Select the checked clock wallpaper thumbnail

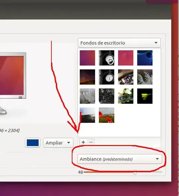click(x=106, y=58)
